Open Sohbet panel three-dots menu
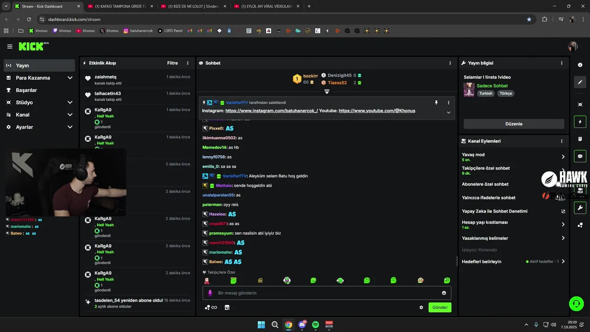Viewport: 590px width, 332px height. pos(450,63)
